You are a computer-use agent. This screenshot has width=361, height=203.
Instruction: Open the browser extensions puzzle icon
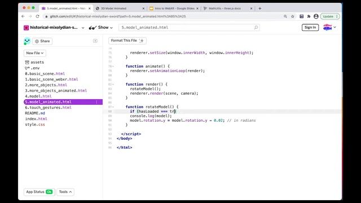click(309, 16)
